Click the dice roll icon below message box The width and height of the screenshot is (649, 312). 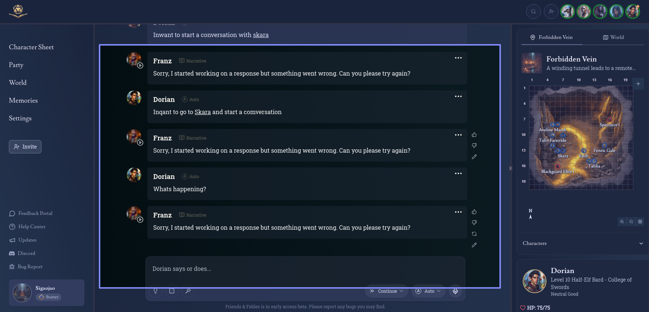coord(172,291)
